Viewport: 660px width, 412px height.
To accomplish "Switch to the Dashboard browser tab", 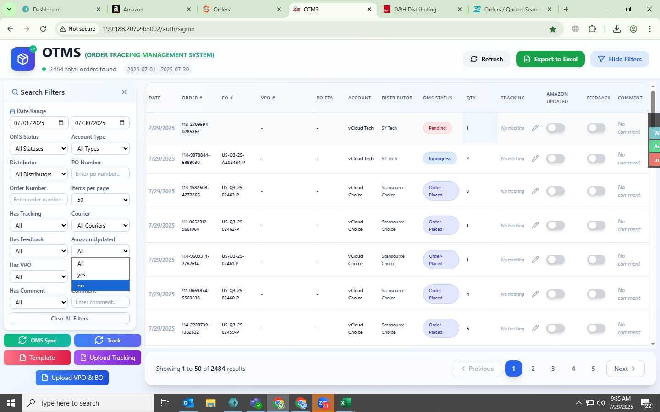I will pos(61,9).
